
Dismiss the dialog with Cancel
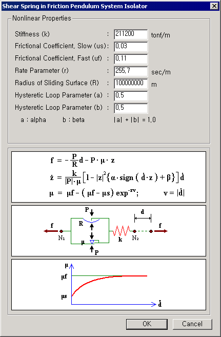click(x=192, y=324)
